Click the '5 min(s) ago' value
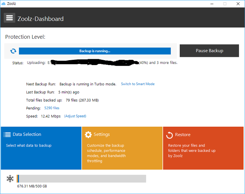 (x=69, y=92)
